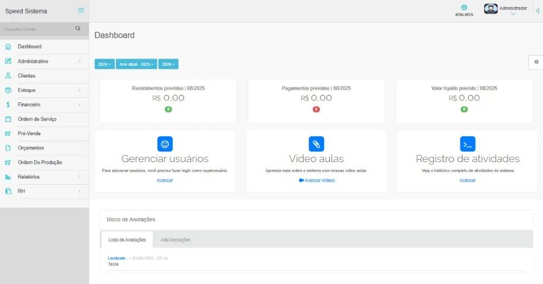The width and height of the screenshot is (543, 284).
Task: Open the 2026 year dropdown
Action: [x=168, y=64]
